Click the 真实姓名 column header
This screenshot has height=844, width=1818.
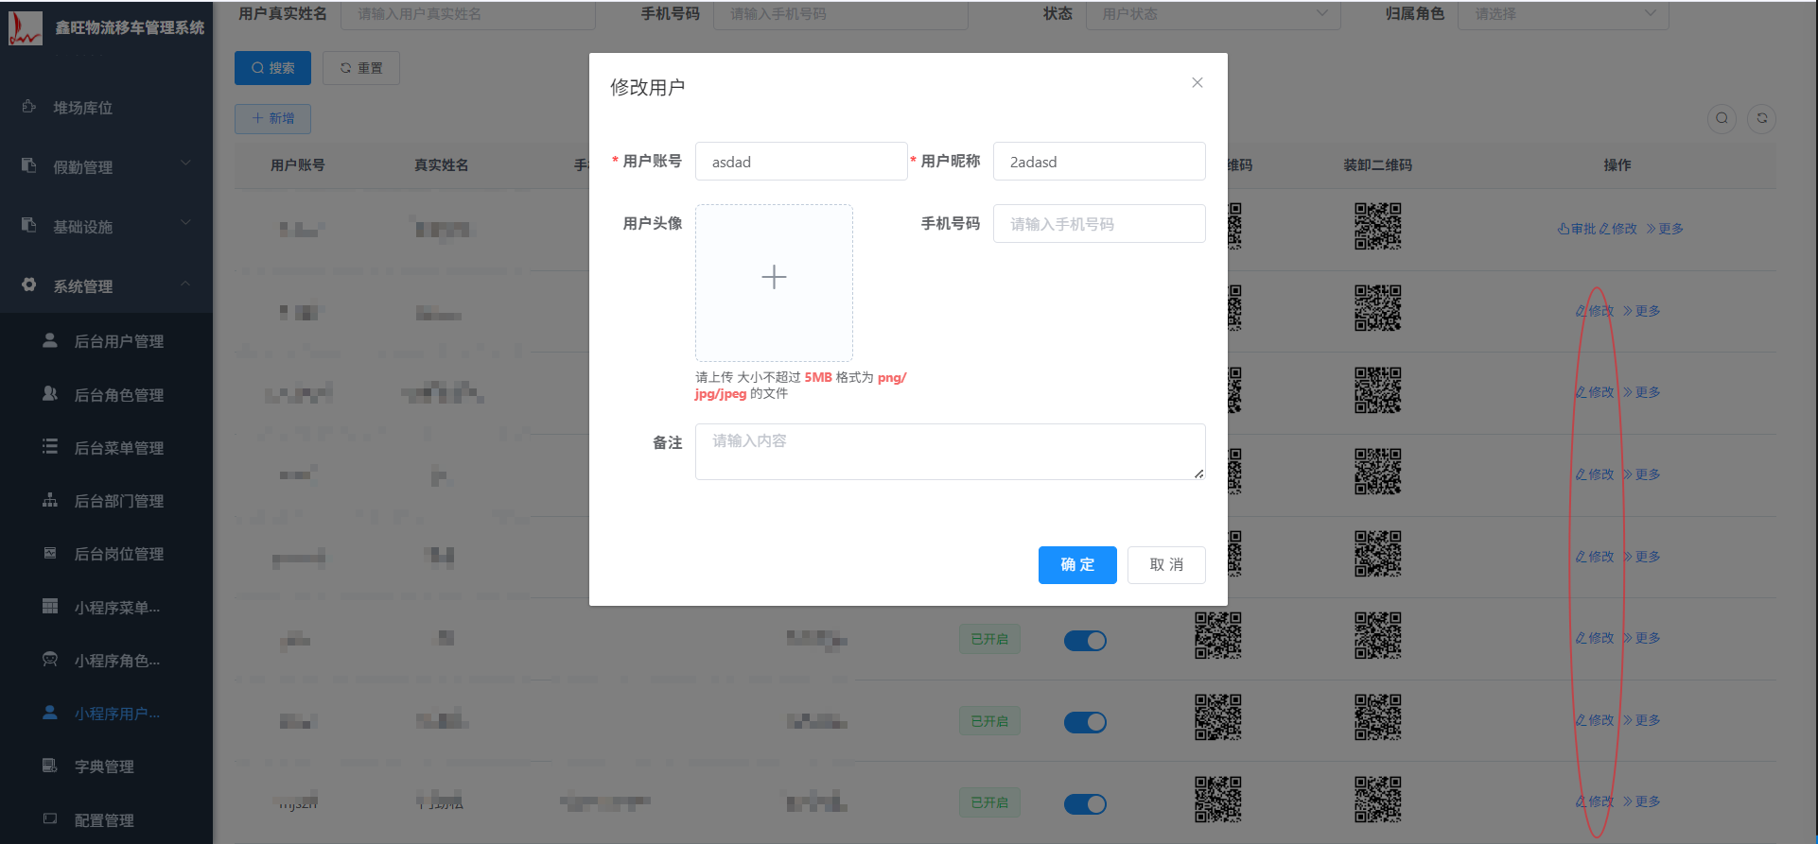[x=442, y=165]
